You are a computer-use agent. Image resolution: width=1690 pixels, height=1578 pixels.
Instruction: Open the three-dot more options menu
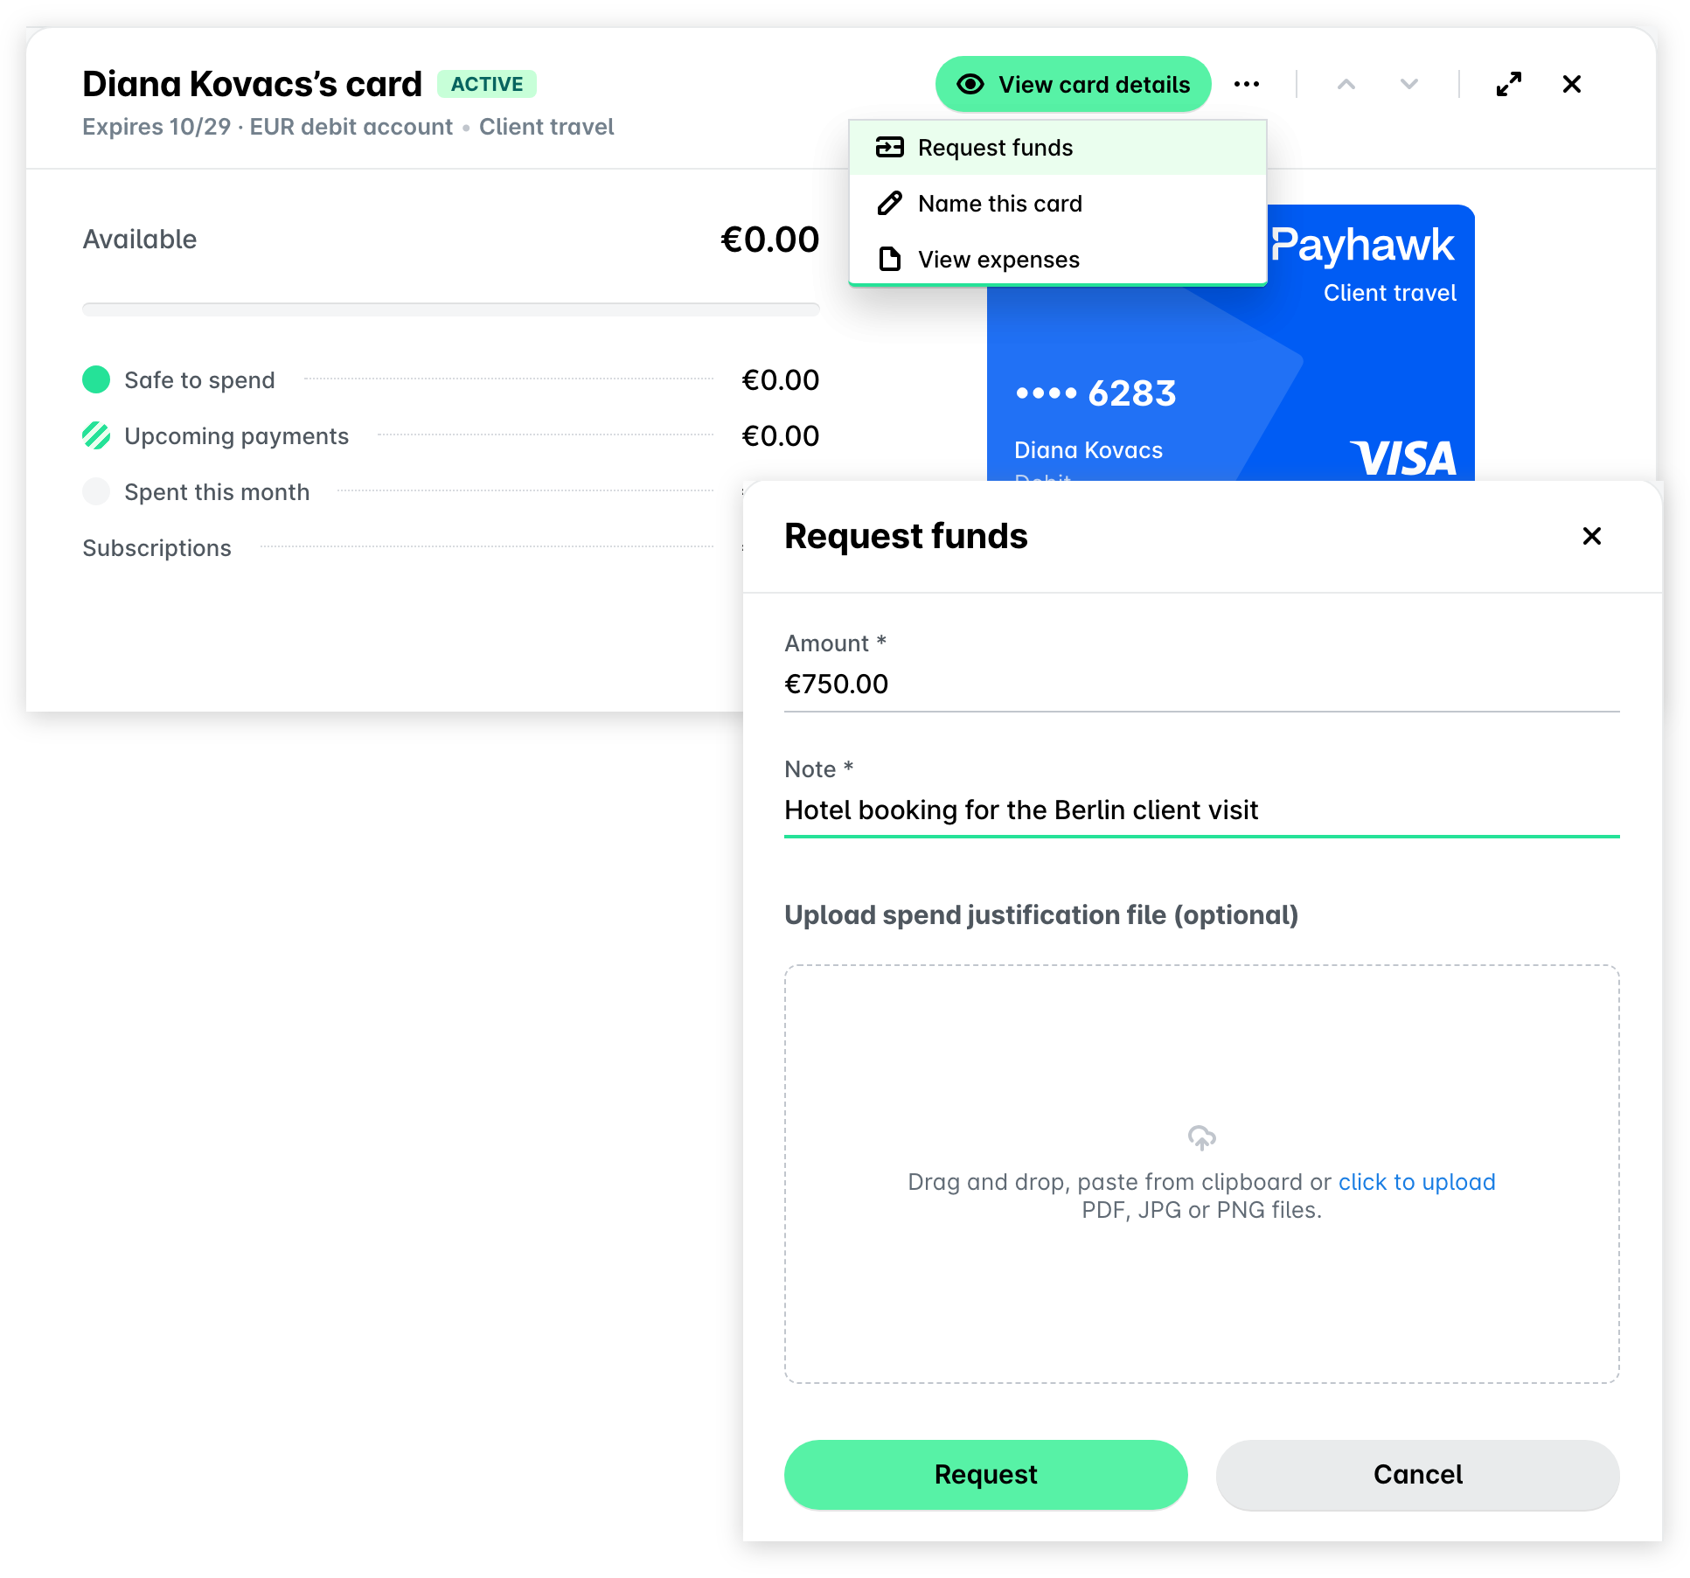point(1246,85)
